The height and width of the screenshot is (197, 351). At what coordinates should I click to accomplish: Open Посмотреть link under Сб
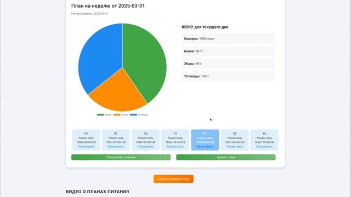click(x=235, y=147)
